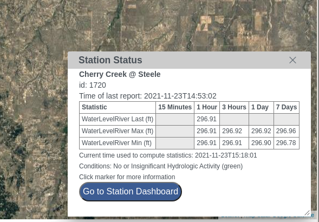Click the 7 Days min value 296.78
This screenshot has height=222, width=319.
click(286, 143)
